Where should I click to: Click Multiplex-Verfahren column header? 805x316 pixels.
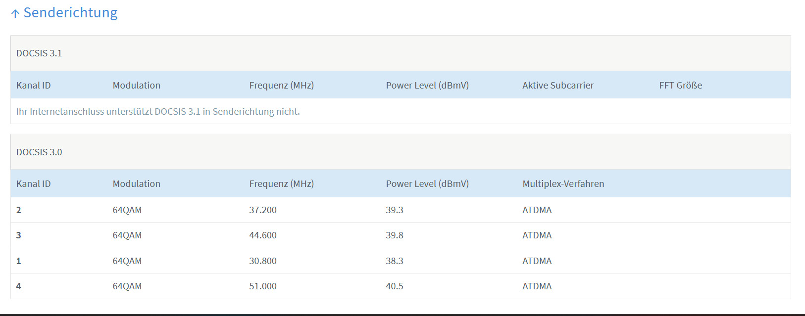coord(563,184)
